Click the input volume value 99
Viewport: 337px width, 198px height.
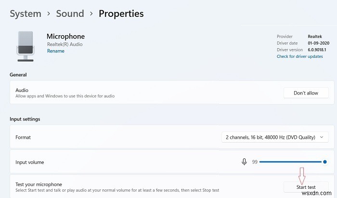click(255, 162)
